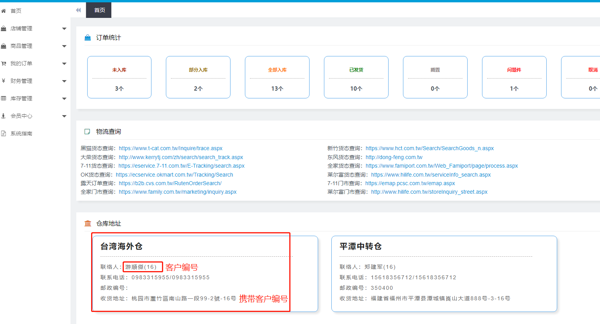Open 系统指南 menu item

(21, 133)
